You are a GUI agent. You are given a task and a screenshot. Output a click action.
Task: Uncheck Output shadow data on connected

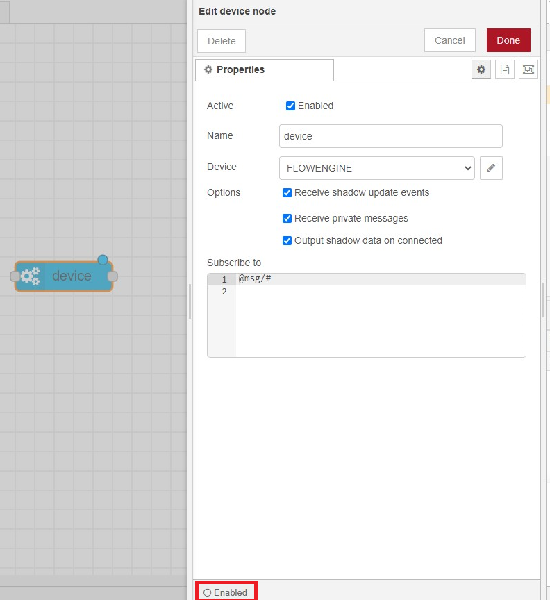point(287,240)
